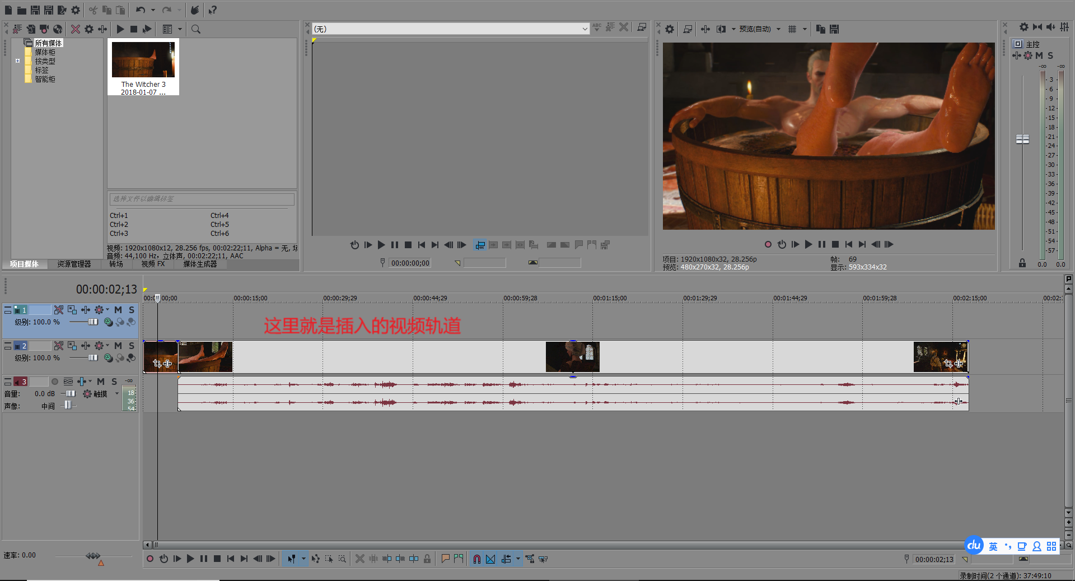1075x581 pixels.
Task: Toggle automatic crossfades icon
Action: click(490, 559)
